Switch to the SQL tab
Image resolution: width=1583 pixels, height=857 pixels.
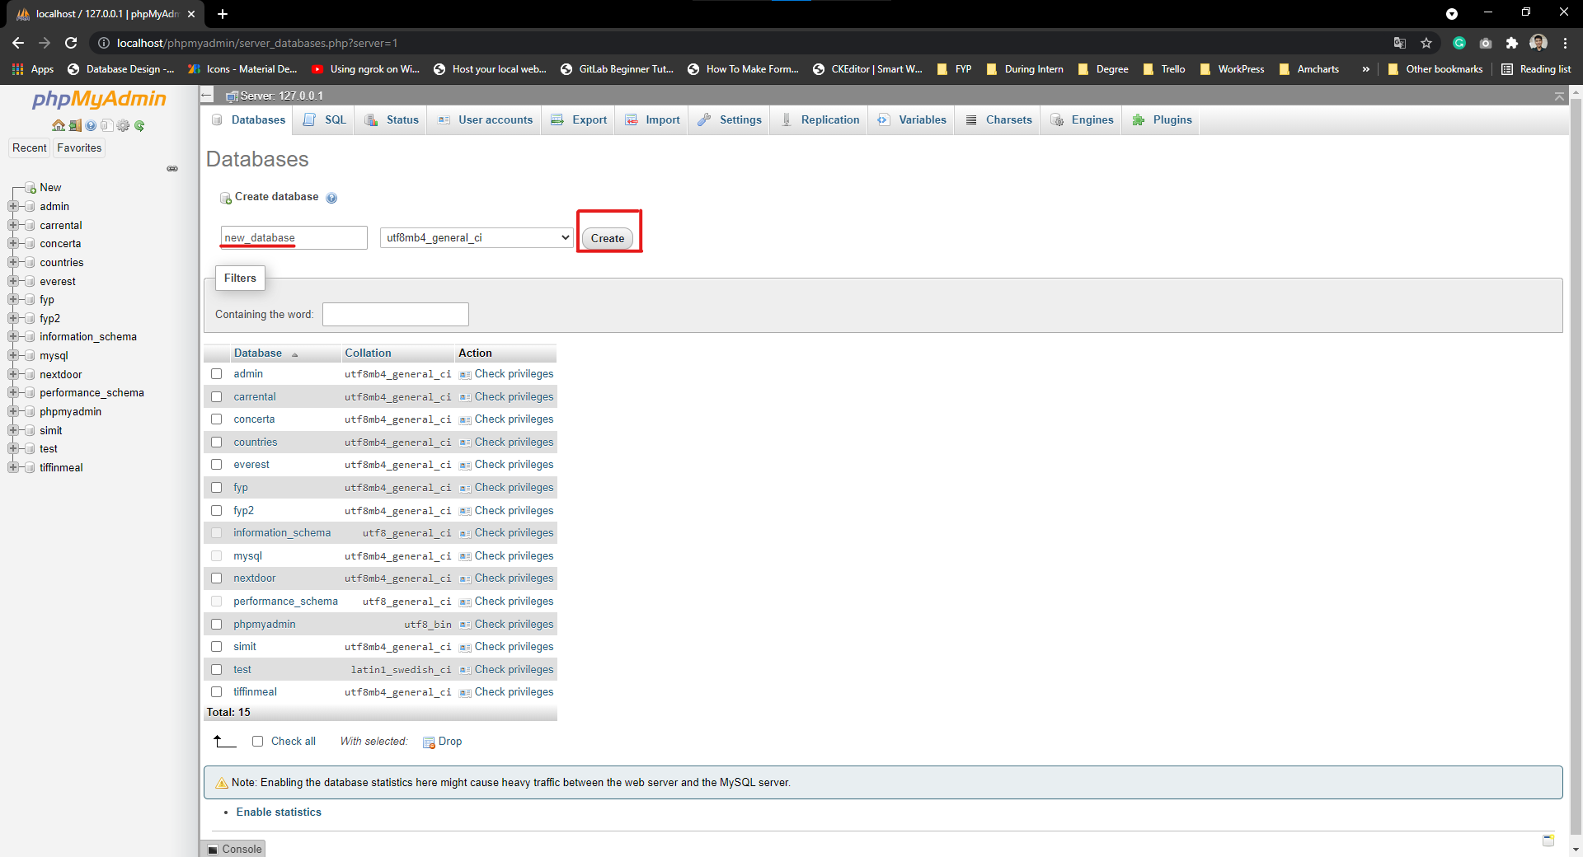pos(333,119)
